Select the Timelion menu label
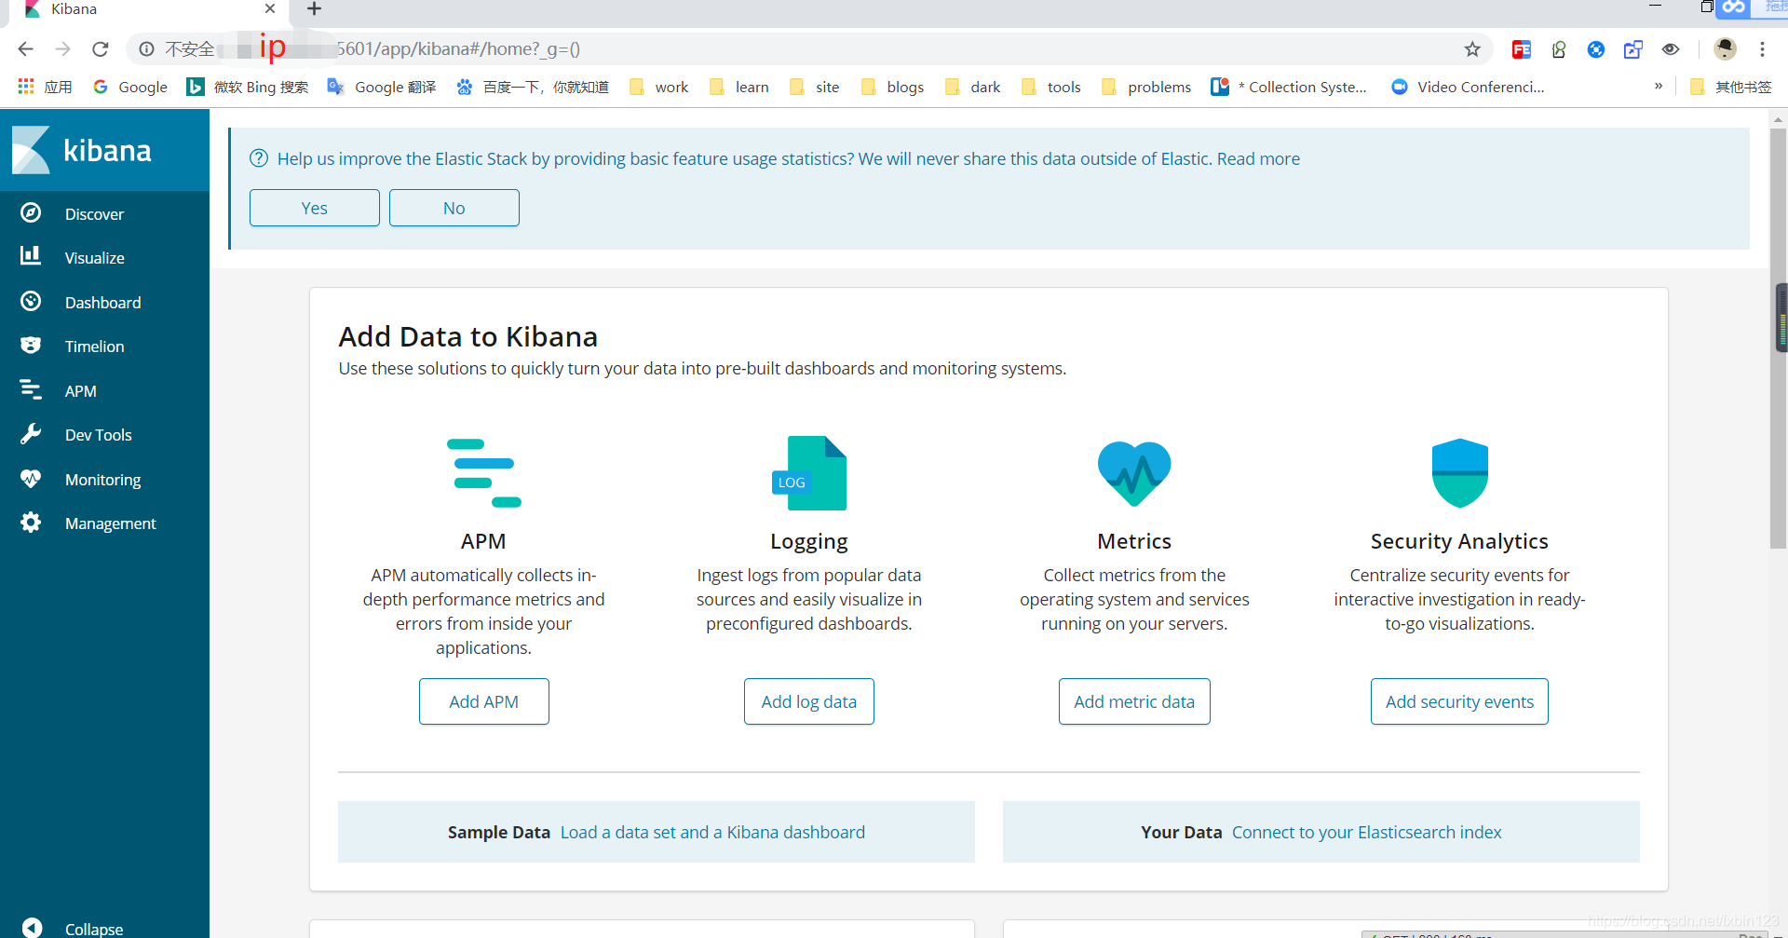This screenshot has width=1788, height=938. click(95, 347)
